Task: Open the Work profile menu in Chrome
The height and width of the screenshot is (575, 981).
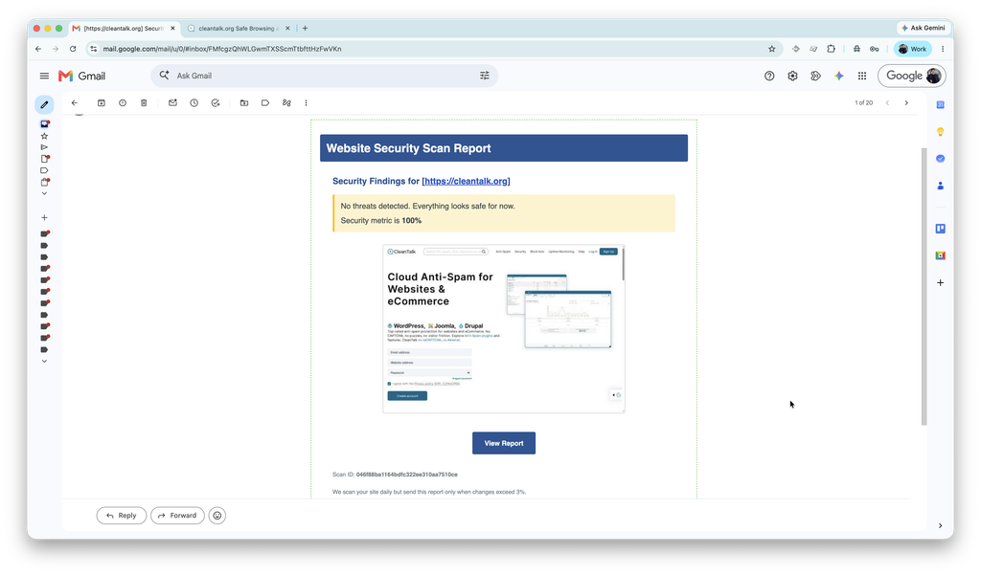Action: pyautogui.click(x=913, y=49)
